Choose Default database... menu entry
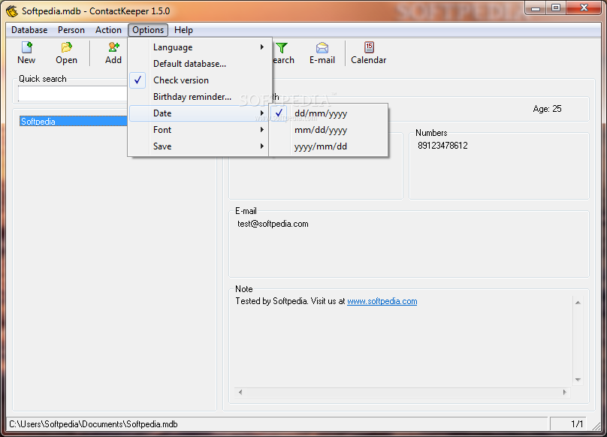 click(198, 64)
